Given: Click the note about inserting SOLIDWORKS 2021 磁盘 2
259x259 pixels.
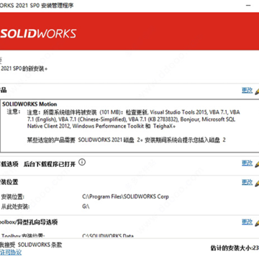Looking at the screenshot, I should click(126, 140).
